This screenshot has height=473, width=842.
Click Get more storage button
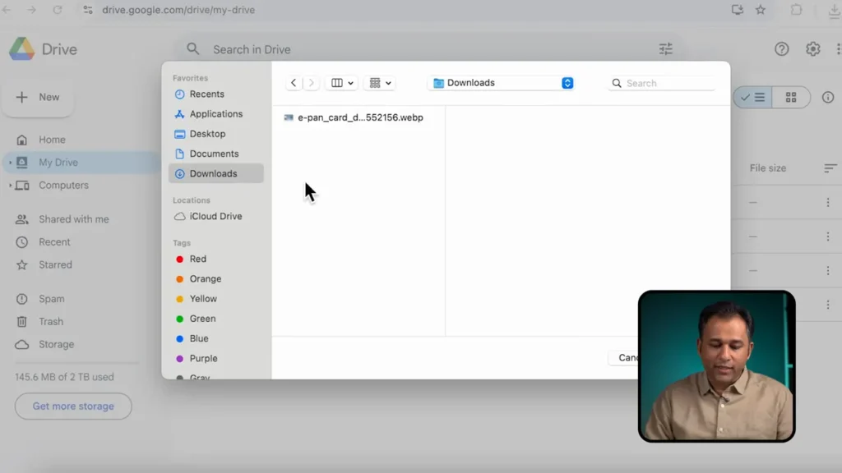point(73,406)
